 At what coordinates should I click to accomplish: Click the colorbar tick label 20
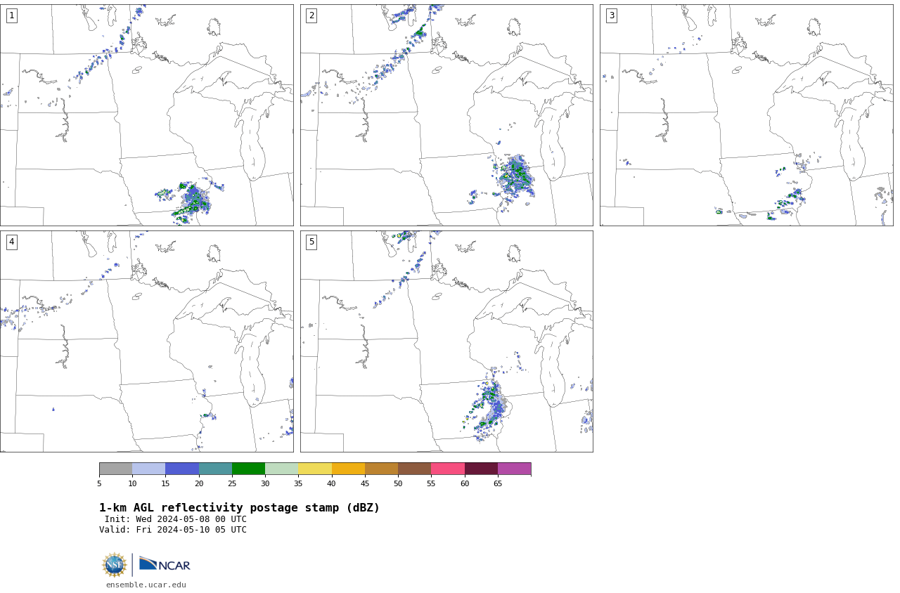tap(199, 483)
